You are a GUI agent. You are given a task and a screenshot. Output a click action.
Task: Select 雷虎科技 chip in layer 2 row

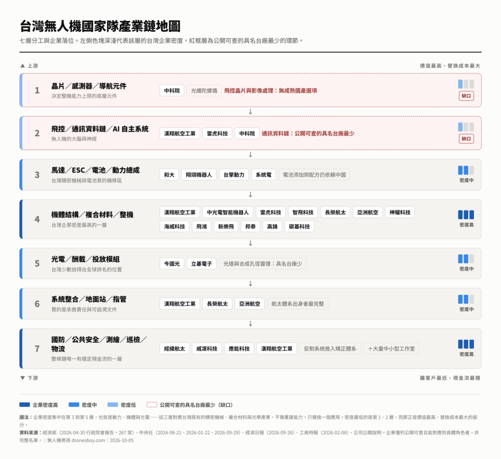point(217,133)
